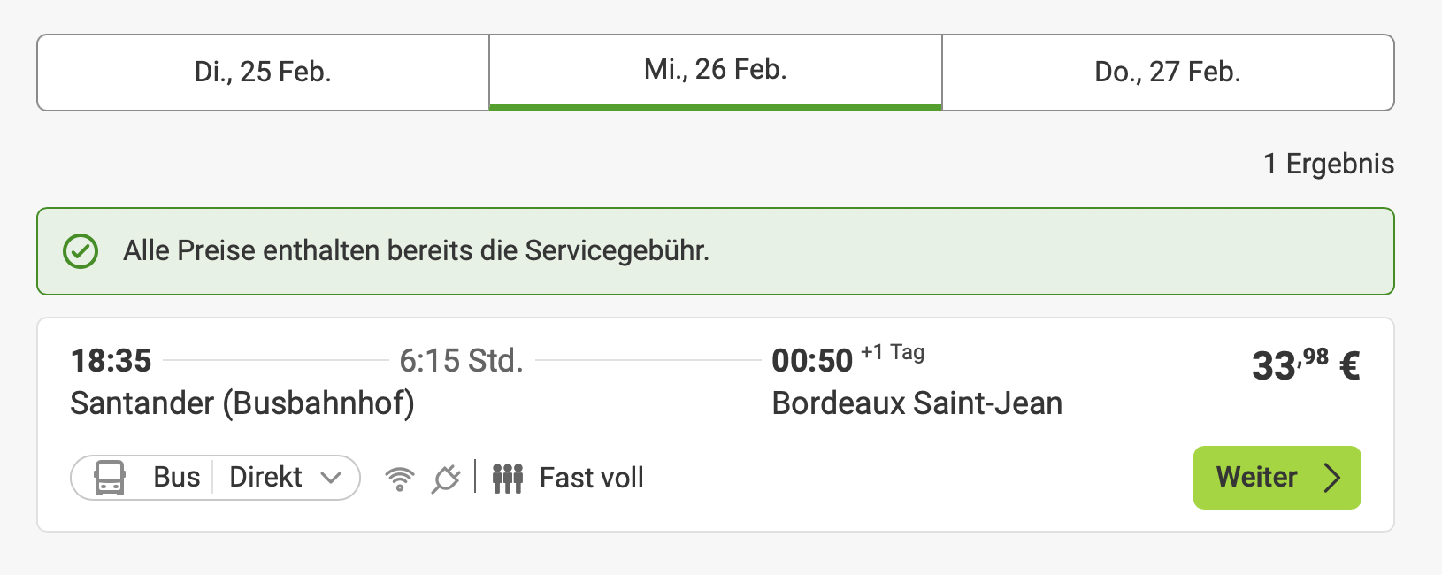The image size is (1442, 575).
Task: Click the 6:15 Std. duration label
Action: coord(461,361)
